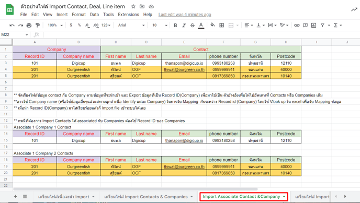The height and width of the screenshot is (203, 360).
Task: Click the Move to folder icon
Action: coord(142,6)
